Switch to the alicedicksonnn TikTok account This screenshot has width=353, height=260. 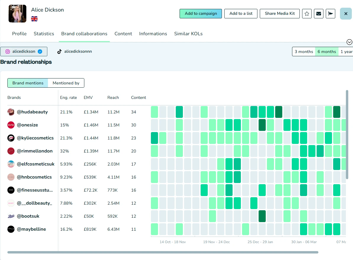point(75,51)
